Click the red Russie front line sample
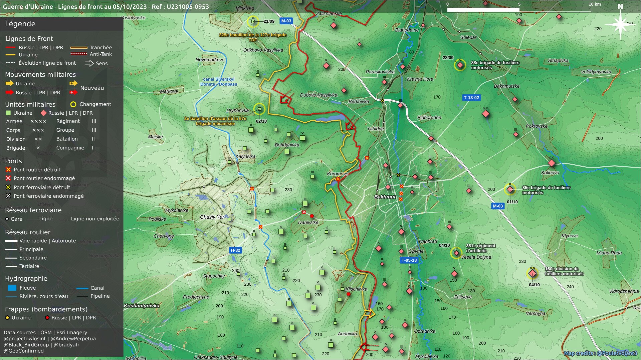 [x=11, y=48]
